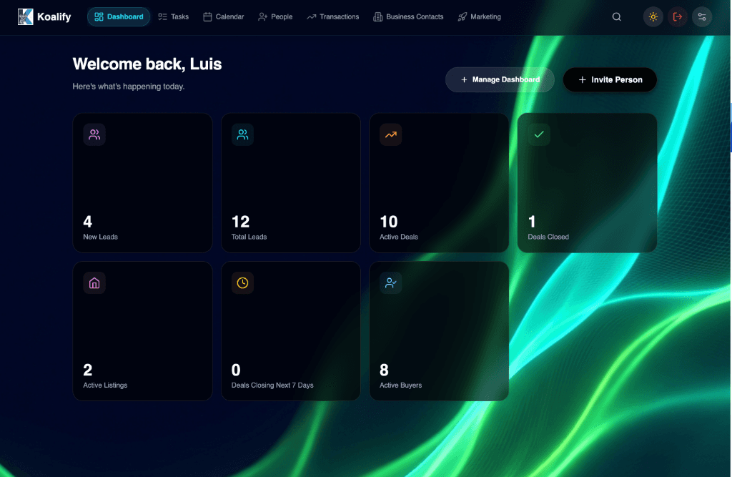This screenshot has height=477, width=732.
Task: Open the Business Contacts section
Action: pos(408,16)
